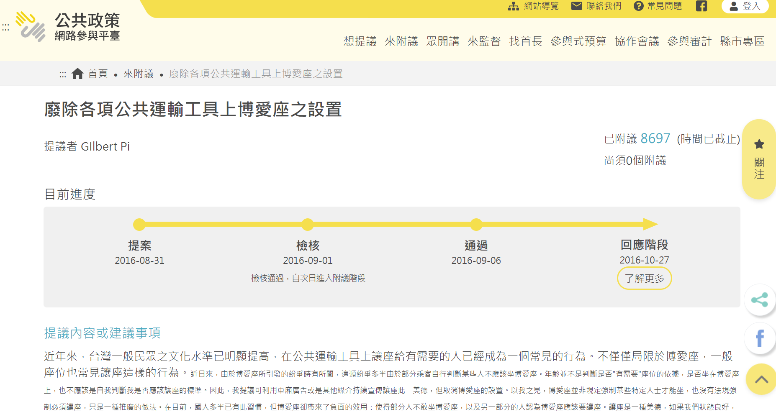This screenshot has height=417, width=776.
Task: Open the 參與審計 menu item
Action: pos(690,41)
